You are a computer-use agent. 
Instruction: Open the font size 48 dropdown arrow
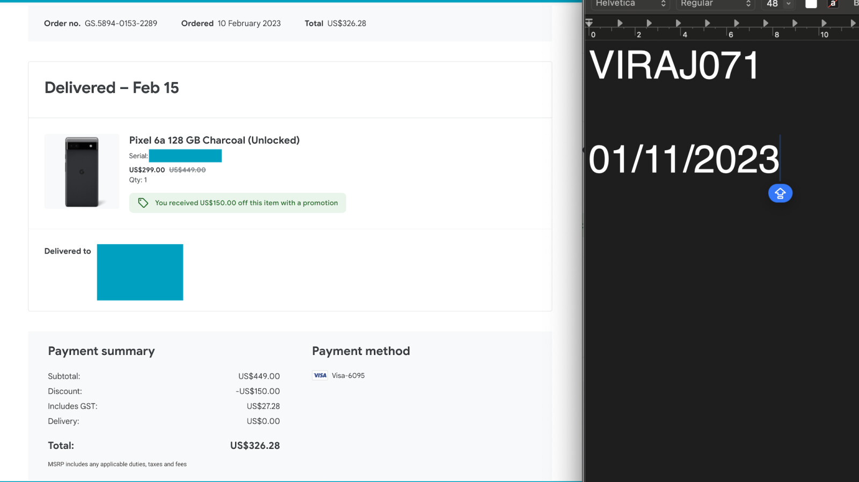pos(788,4)
